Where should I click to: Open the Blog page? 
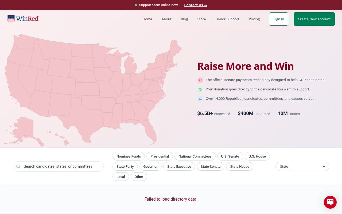(x=184, y=19)
